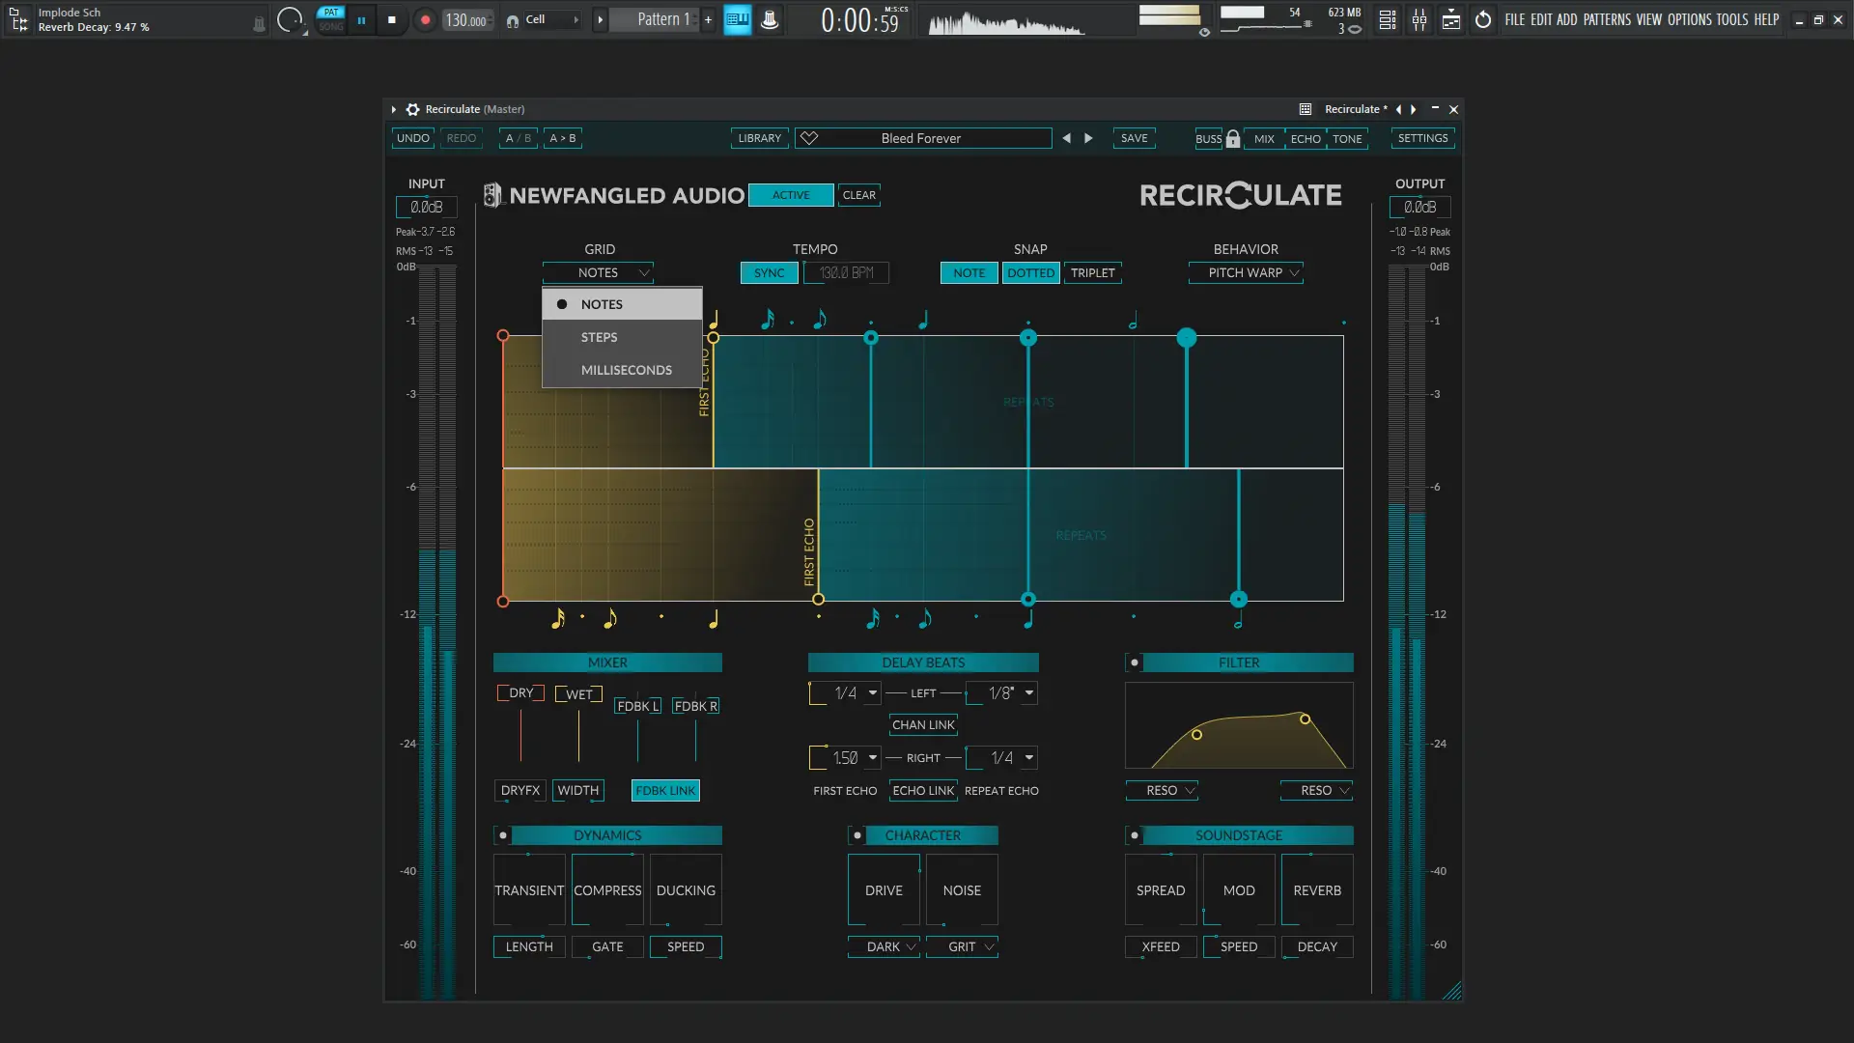The width and height of the screenshot is (1854, 1043).
Task: Click the BUSS lock icon
Action: click(x=1232, y=138)
